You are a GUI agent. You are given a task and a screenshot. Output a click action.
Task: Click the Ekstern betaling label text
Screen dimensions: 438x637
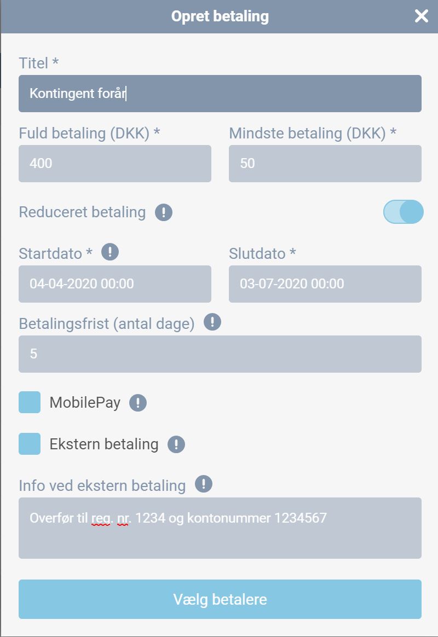pyautogui.click(x=104, y=444)
